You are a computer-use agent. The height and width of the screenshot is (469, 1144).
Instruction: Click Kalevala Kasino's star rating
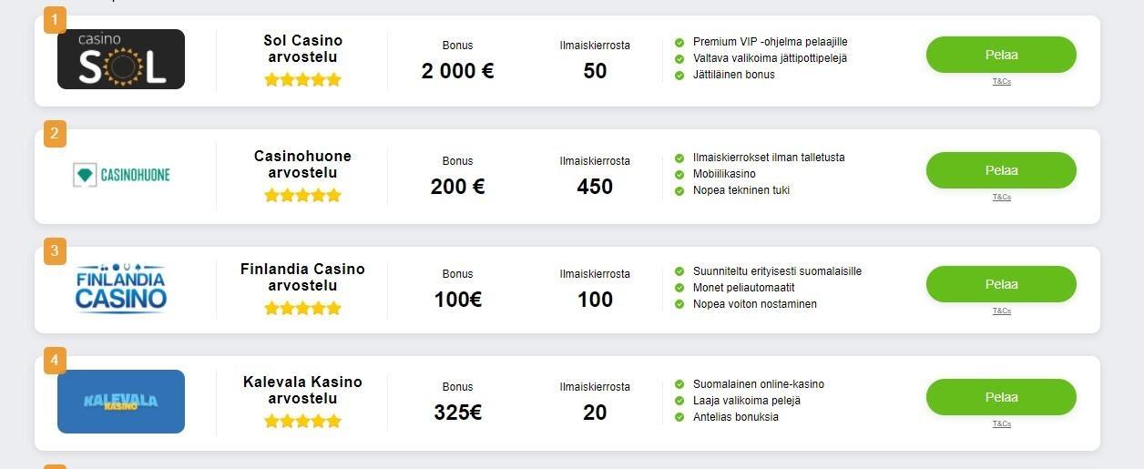point(302,421)
